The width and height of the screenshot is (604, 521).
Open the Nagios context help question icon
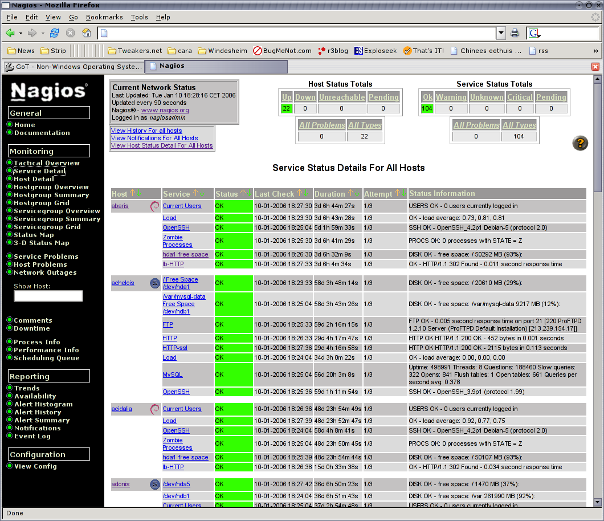tap(579, 143)
